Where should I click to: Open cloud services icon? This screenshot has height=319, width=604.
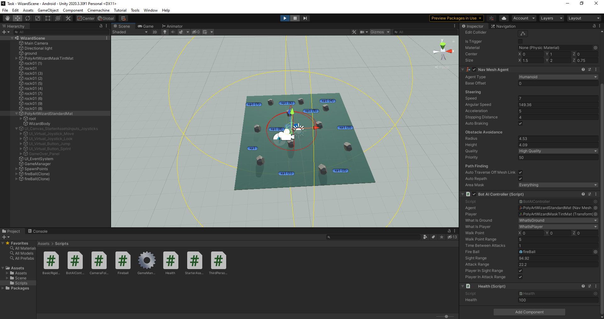[504, 18]
